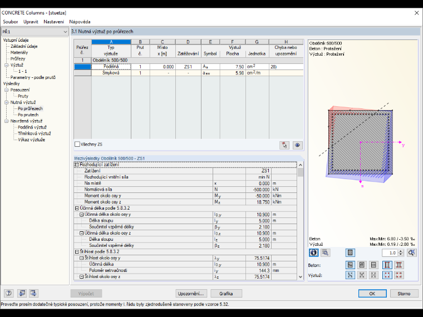Toggle the hatched cross-section display icon
The image size is (423, 317).
point(350,252)
